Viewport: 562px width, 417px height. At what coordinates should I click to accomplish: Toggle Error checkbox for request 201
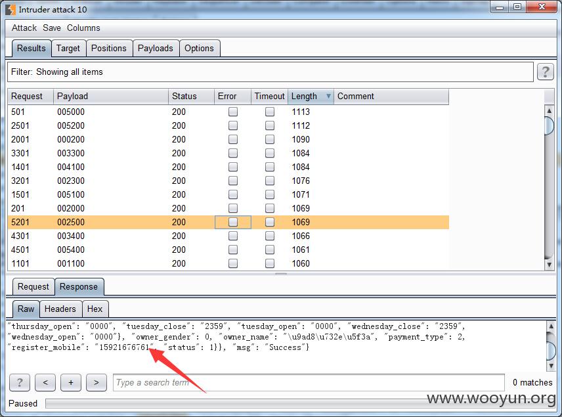coord(233,208)
